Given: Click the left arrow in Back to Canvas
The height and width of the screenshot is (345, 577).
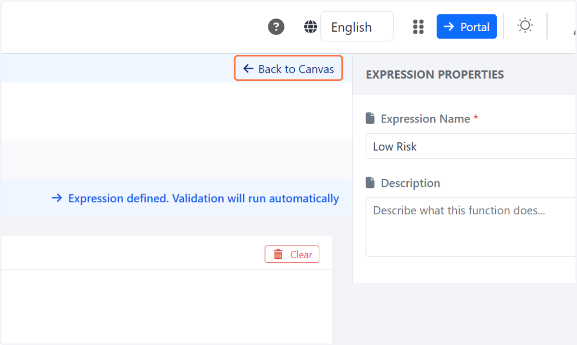Looking at the screenshot, I should coord(248,69).
